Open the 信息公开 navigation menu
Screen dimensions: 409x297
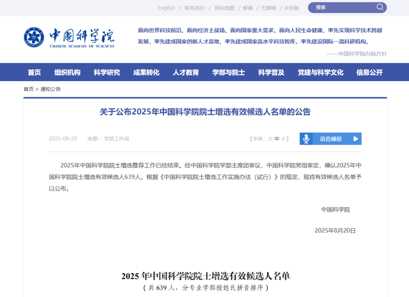coord(369,72)
